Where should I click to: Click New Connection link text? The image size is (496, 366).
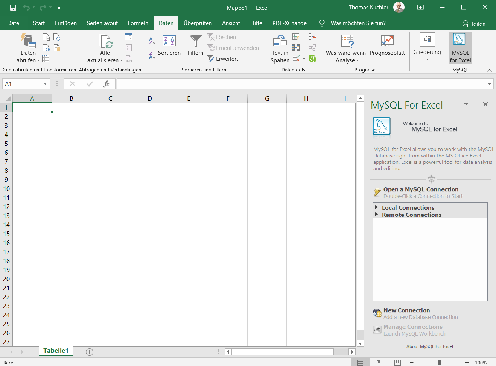click(406, 310)
